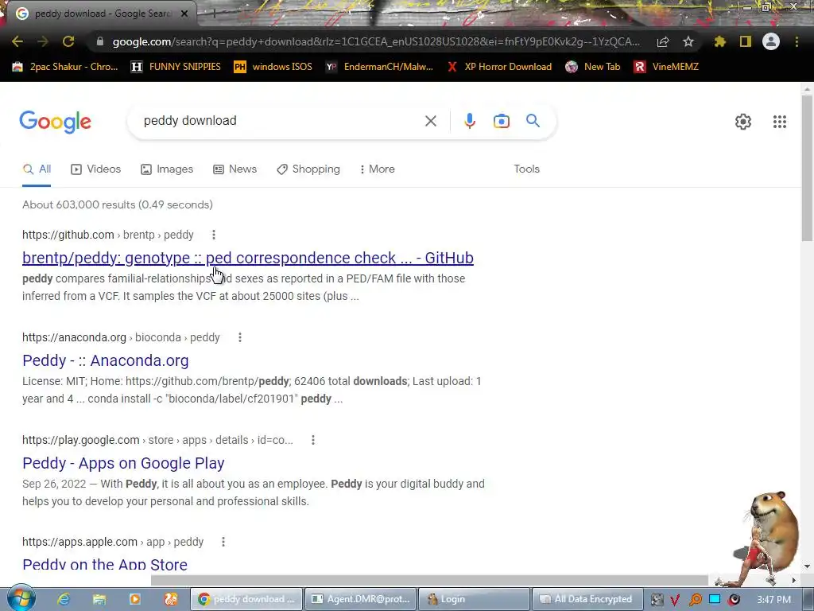Clear the search box with the X
814x611 pixels.
pos(430,121)
